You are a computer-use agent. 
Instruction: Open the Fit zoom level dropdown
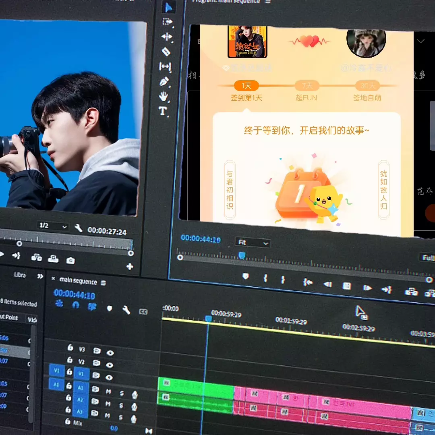coord(253,243)
